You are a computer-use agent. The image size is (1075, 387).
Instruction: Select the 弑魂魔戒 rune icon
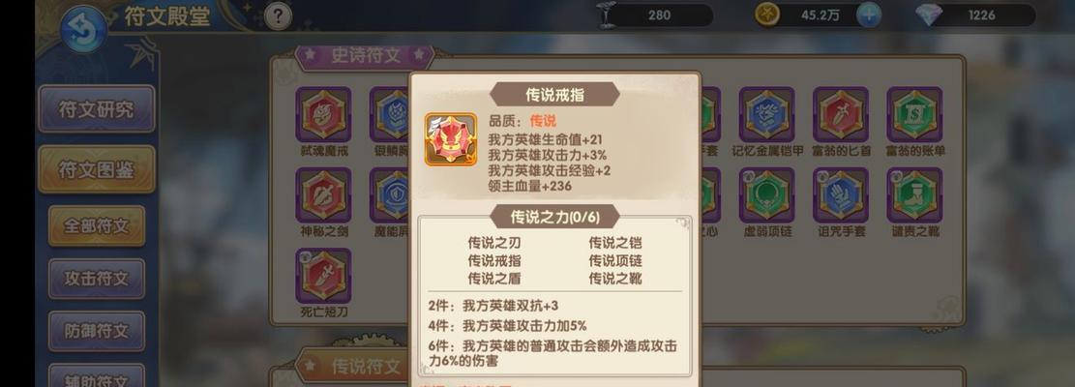[x=323, y=114]
